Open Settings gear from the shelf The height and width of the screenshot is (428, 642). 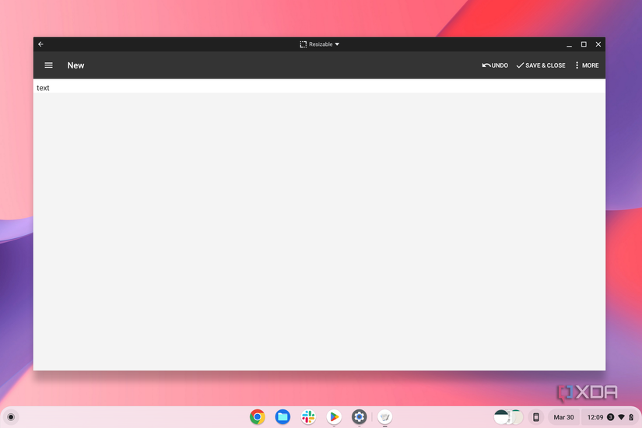coord(359,417)
